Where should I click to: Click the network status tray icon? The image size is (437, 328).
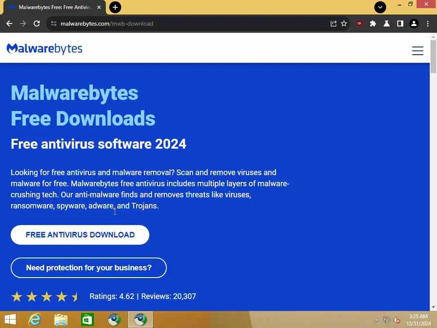click(x=386, y=320)
